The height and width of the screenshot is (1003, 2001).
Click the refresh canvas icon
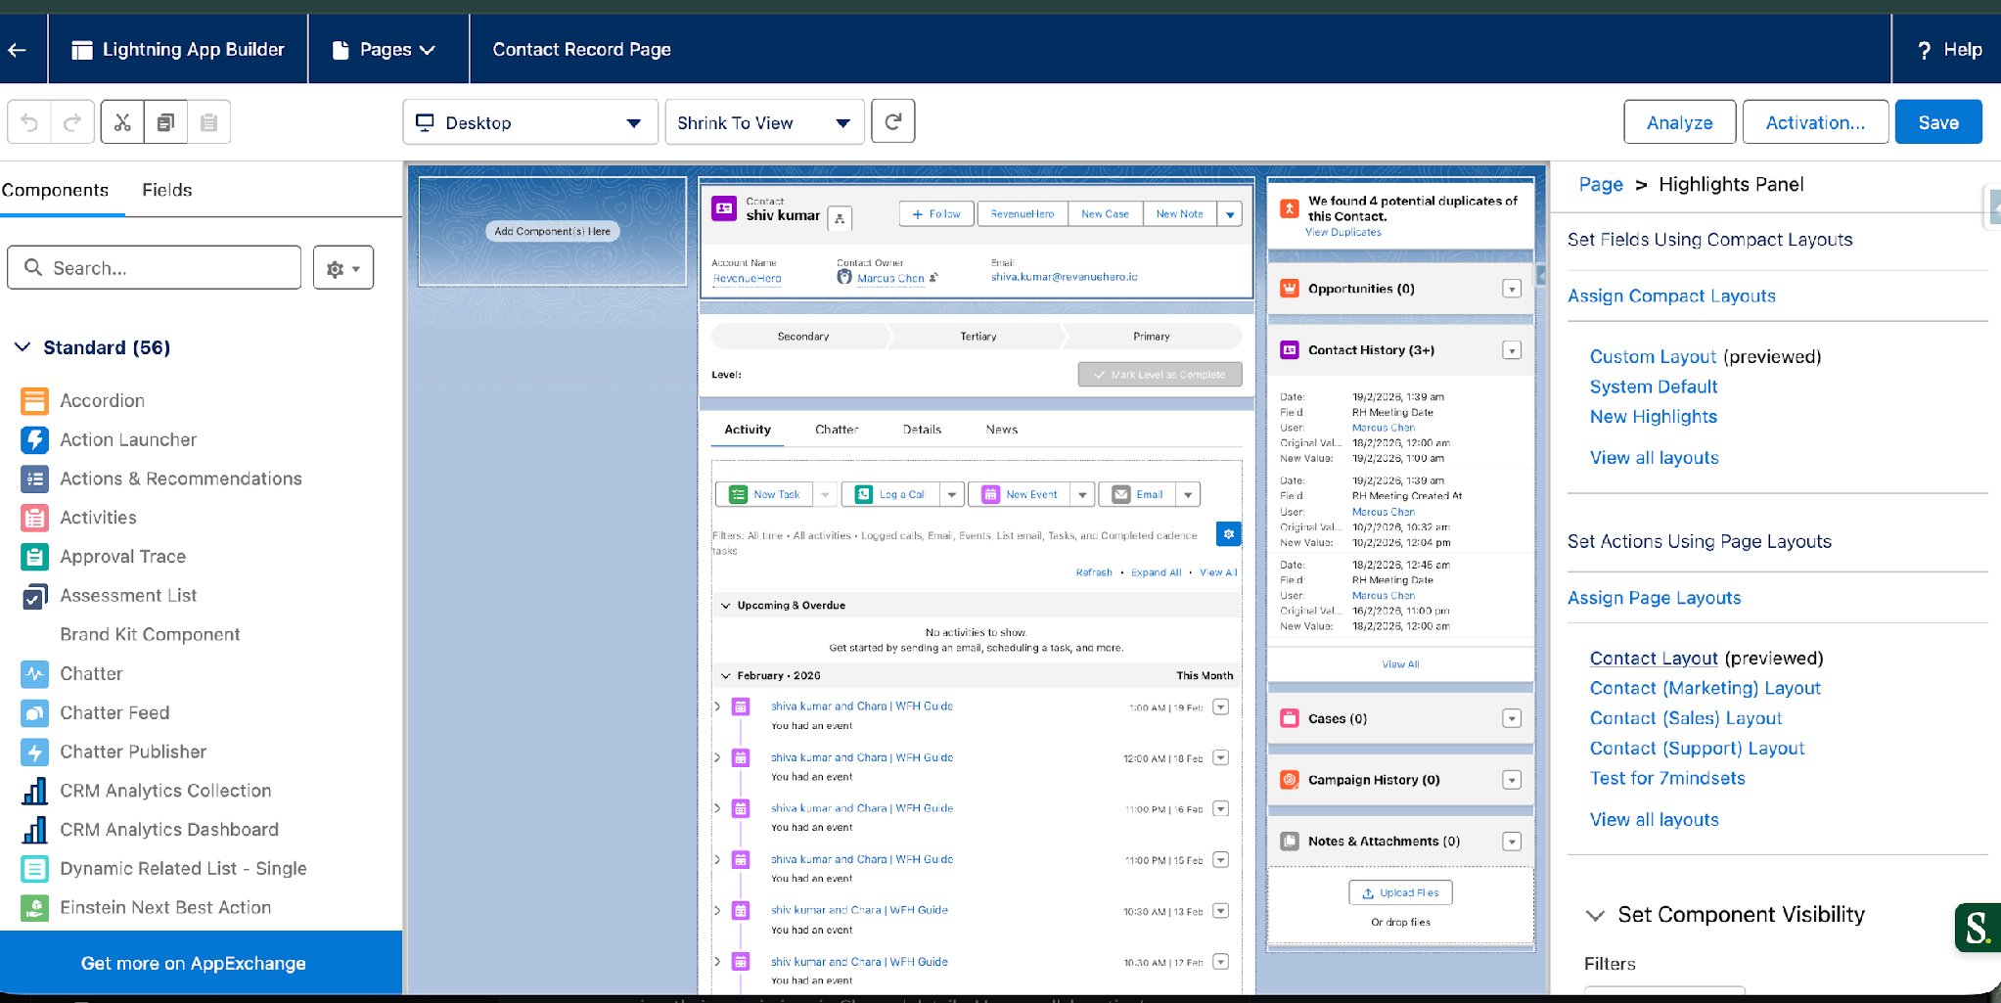coord(892,121)
